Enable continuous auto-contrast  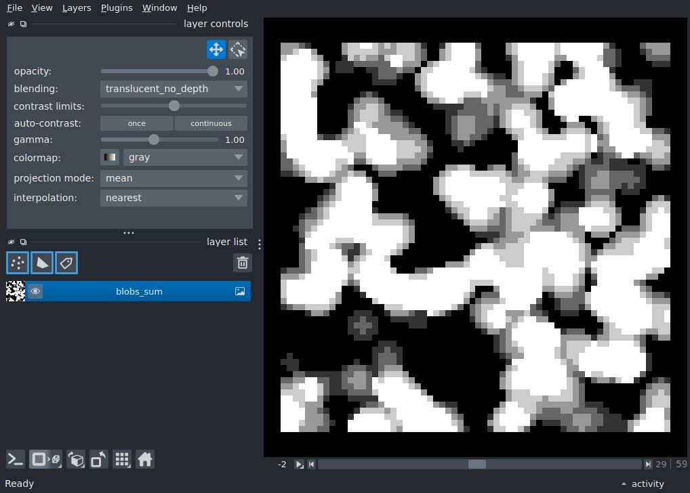pyautogui.click(x=211, y=123)
